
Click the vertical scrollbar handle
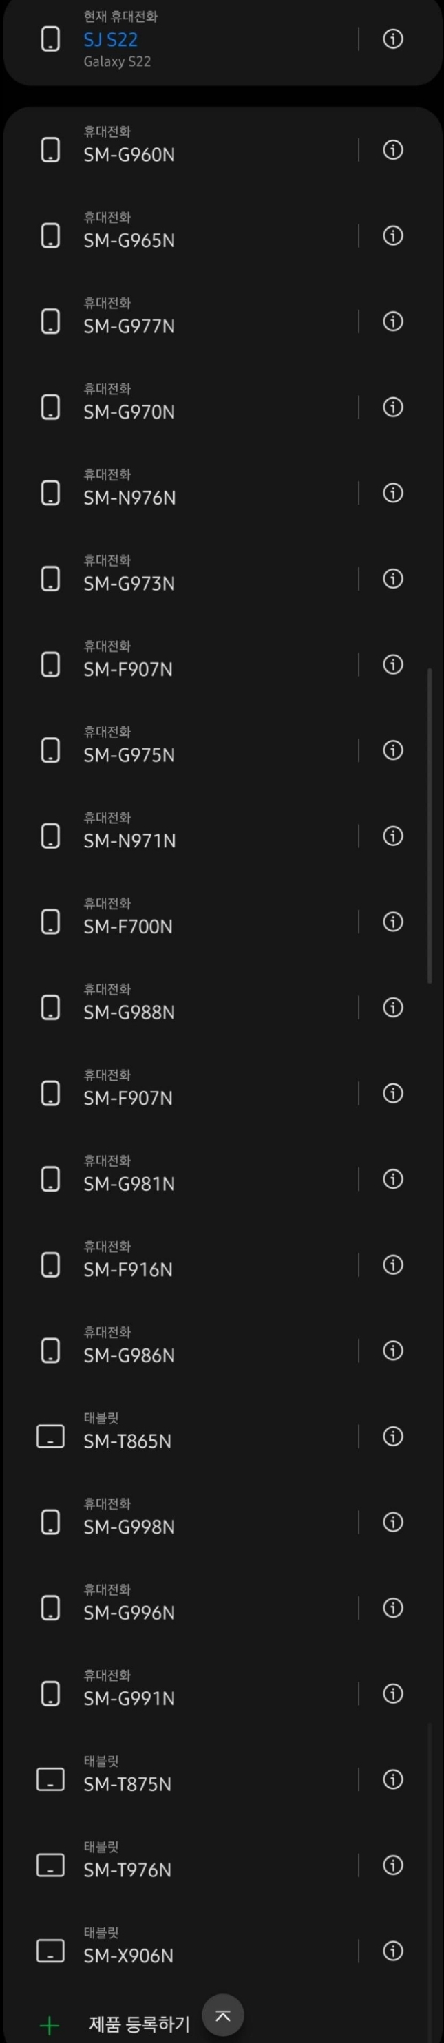pyautogui.click(x=430, y=825)
